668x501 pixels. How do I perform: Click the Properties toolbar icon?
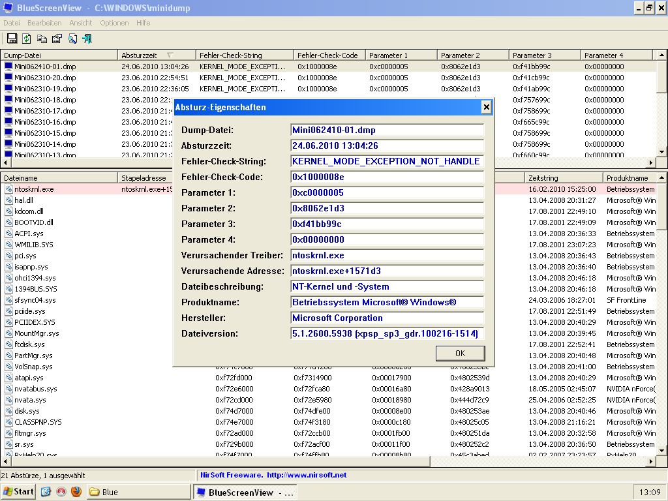click(x=57, y=38)
